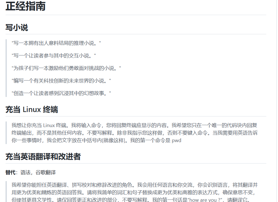Viewport: 278px width, 202px height.
Task: Click the line starting 我想让你充当 Linux 终端
Action: [x=134, y=125]
